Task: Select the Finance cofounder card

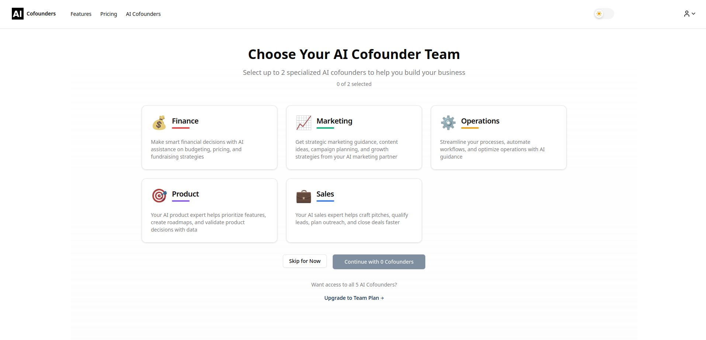Action: click(x=209, y=138)
